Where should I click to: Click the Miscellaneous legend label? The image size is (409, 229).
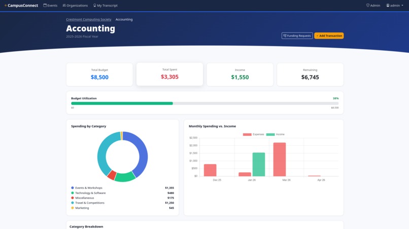click(85, 198)
